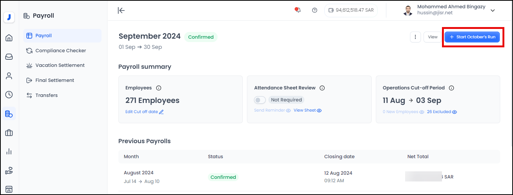
Task: Show the 26 Excluded employees
Action: coord(442,112)
